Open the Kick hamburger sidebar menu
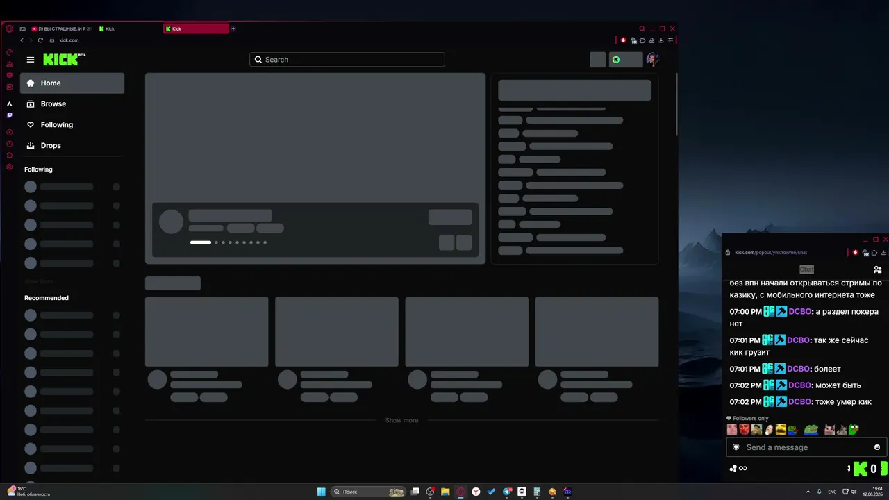Screen dimensions: 889x500 pos(31,60)
